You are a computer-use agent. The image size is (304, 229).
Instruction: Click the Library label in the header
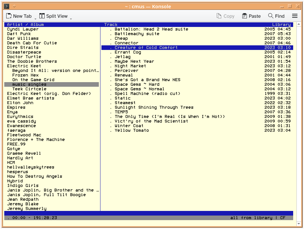tap(281, 24)
